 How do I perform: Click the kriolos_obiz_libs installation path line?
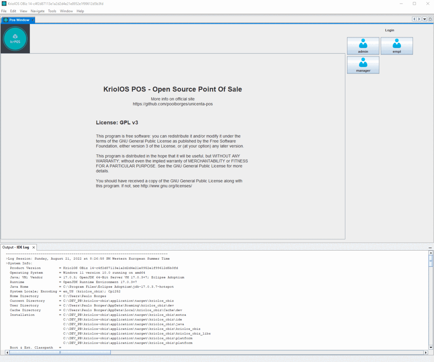pyautogui.click(x=137, y=334)
